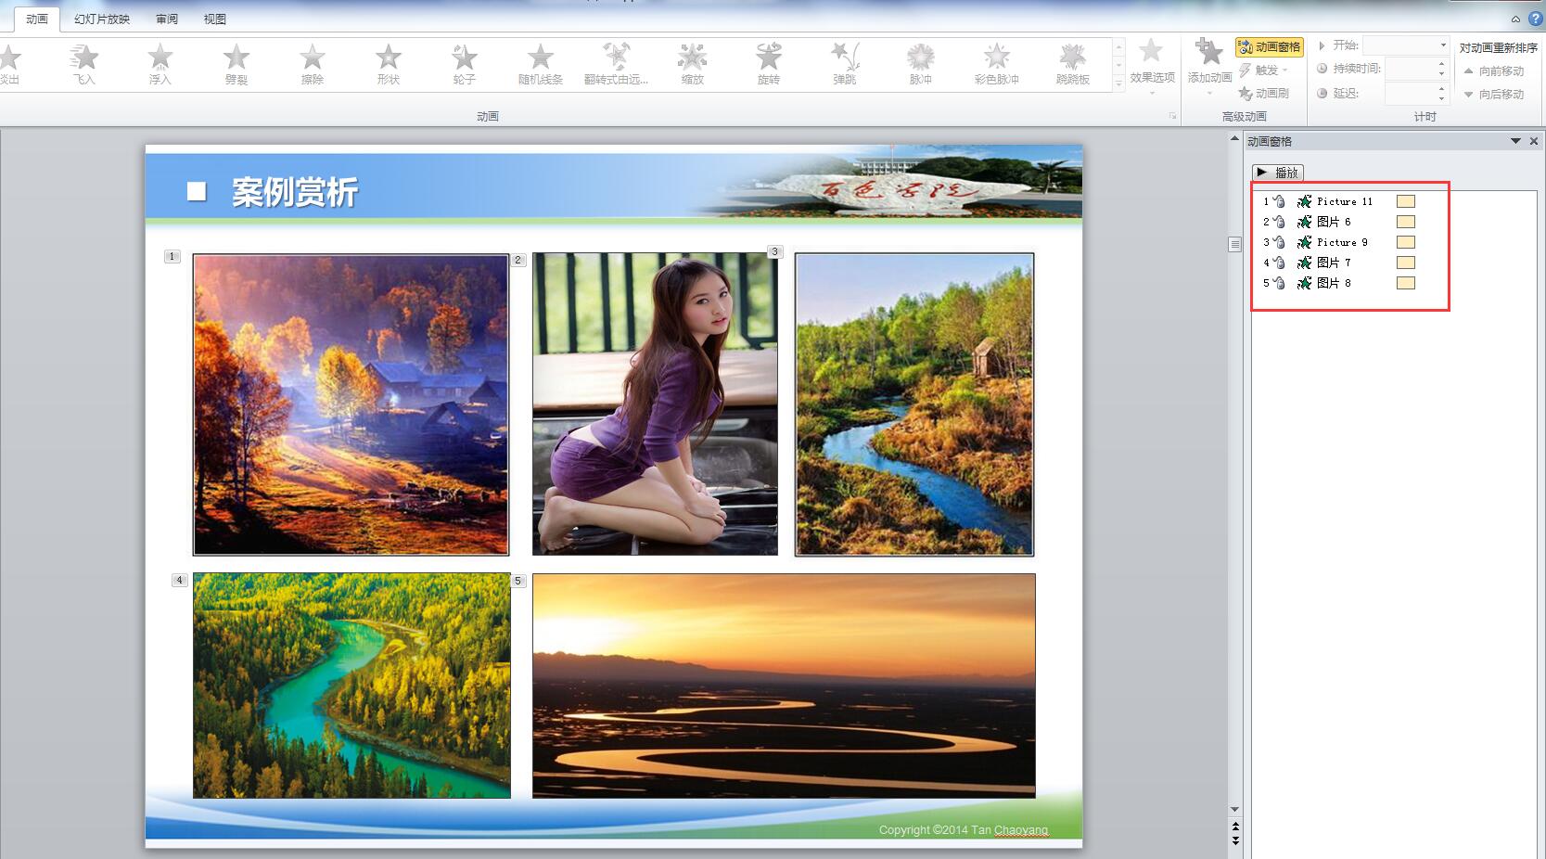
Task: Click the autumn village picture on slide
Action: pyautogui.click(x=351, y=404)
